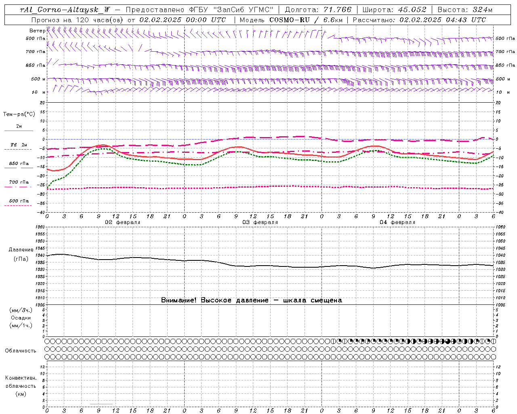Click the 700 гПа temperature legend entry
Viewport: 517px width, 414px height.
(19, 182)
